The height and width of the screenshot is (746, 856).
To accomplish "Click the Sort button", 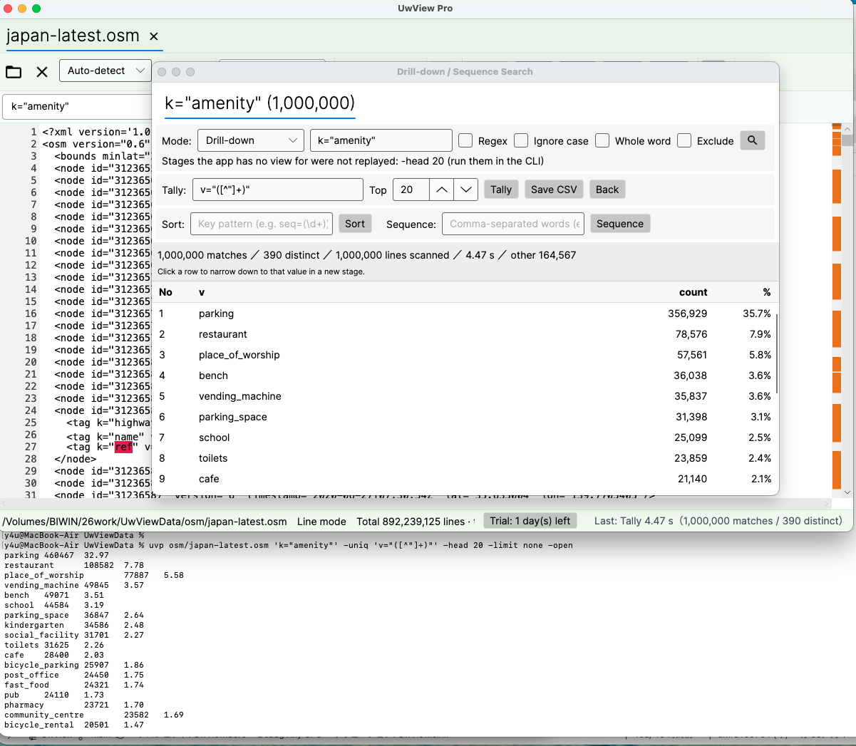I will click(x=355, y=224).
